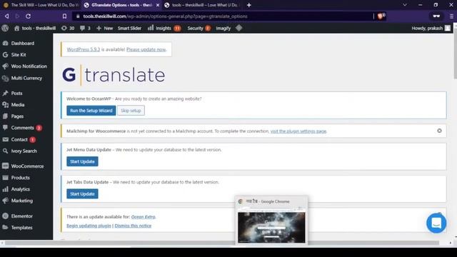Click the diamond icon after Imagify
Viewport: 457px width, 257px height.
point(239,29)
